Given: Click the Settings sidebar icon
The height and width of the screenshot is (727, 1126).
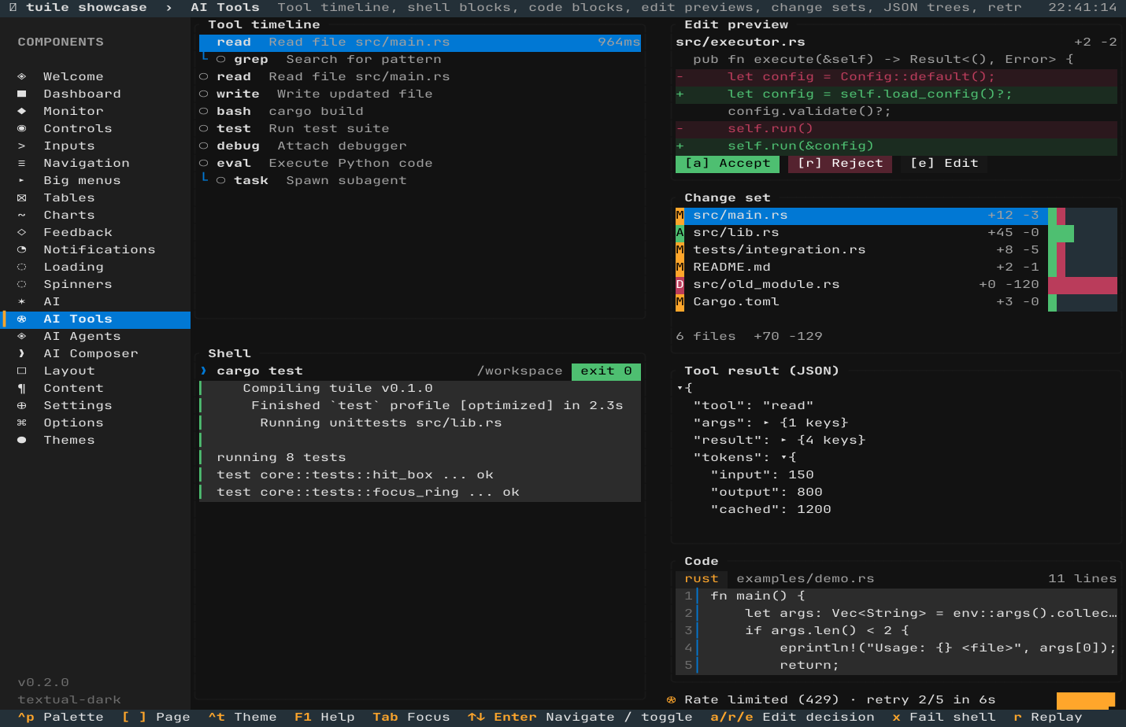Looking at the screenshot, I should point(21,405).
